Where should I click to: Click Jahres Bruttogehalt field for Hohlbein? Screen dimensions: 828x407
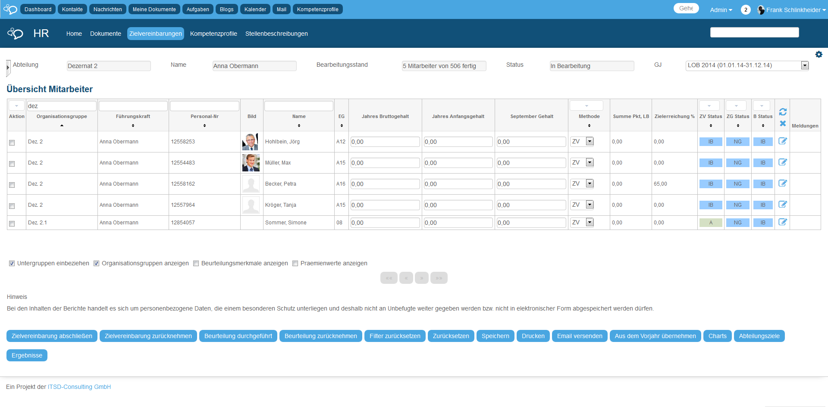pyautogui.click(x=385, y=142)
